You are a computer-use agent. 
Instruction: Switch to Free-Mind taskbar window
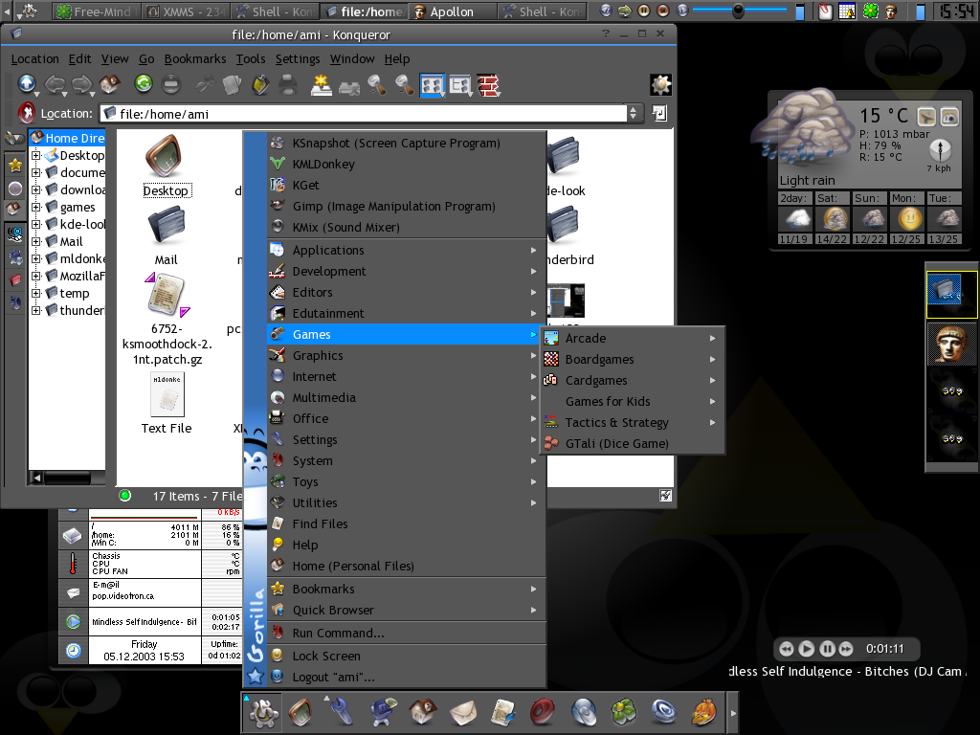pos(95,11)
